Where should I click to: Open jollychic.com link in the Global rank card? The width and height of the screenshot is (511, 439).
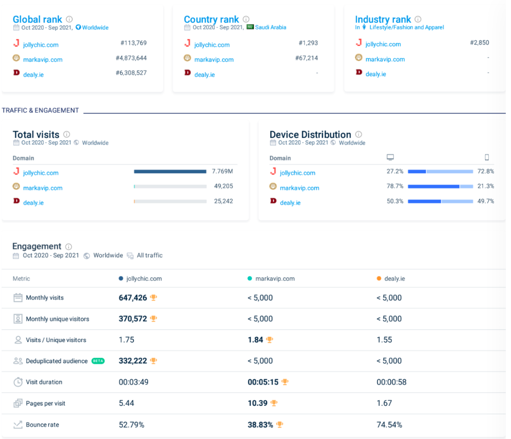41,44
